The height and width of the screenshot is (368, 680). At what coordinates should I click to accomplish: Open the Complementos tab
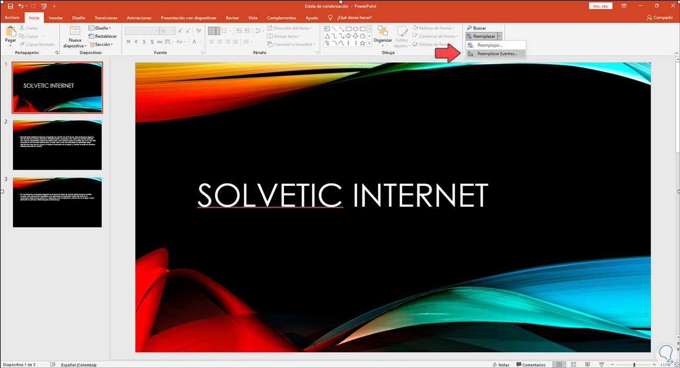click(281, 18)
